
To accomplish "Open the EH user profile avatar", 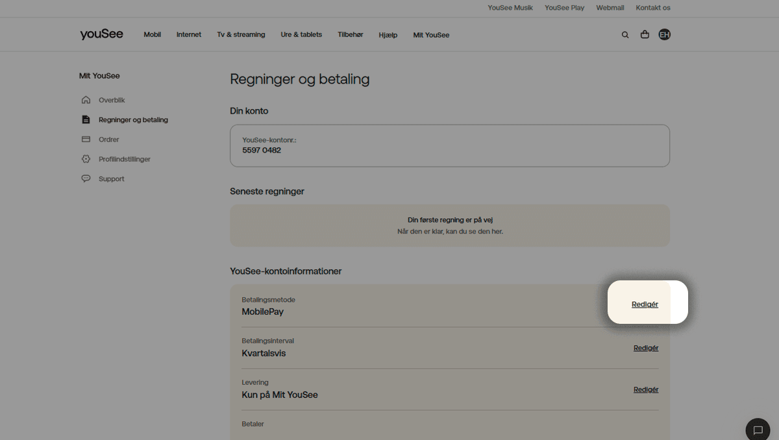I will click(x=664, y=35).
